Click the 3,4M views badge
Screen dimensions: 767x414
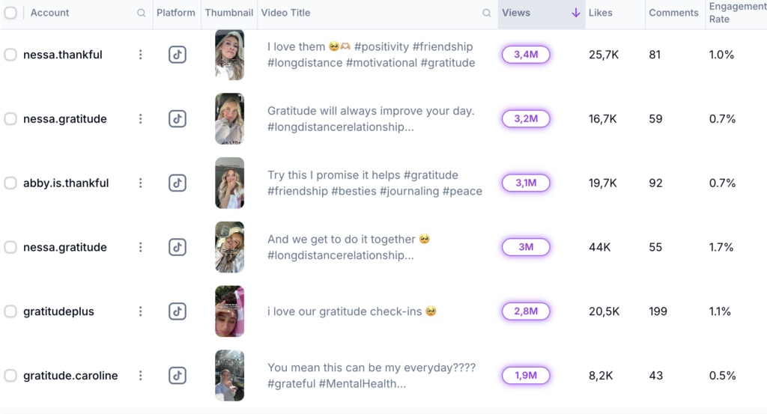point(526,55)
